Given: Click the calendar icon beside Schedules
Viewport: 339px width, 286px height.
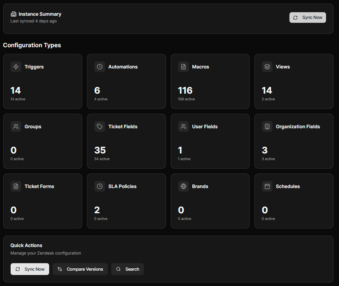Looking at the screenshot, I should pos(267,186).
